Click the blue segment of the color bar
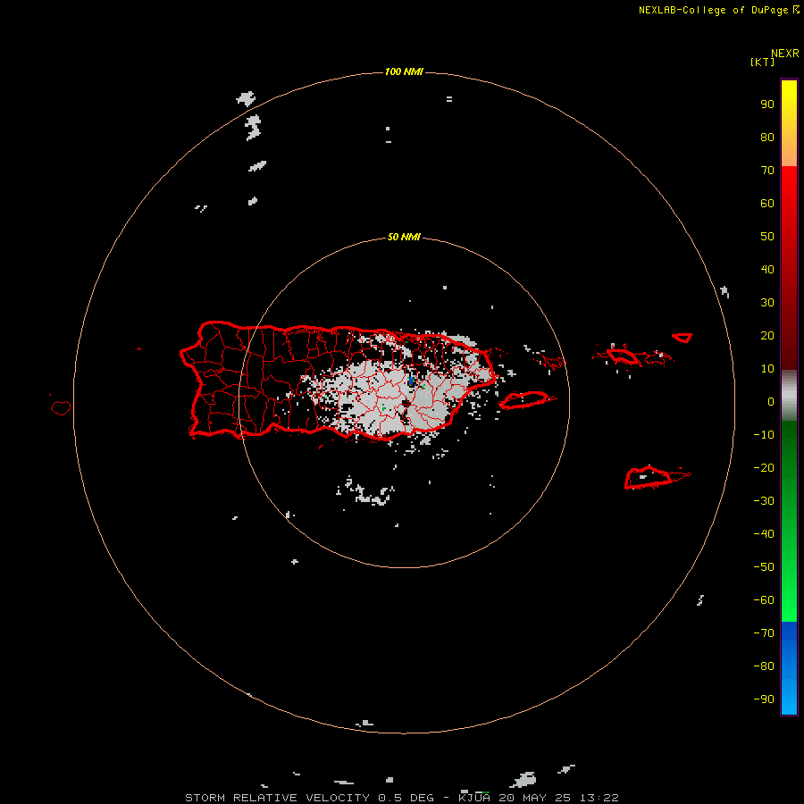 click(789, 668)
